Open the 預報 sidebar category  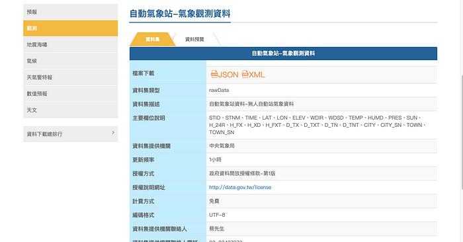click(x=70, y=12)
